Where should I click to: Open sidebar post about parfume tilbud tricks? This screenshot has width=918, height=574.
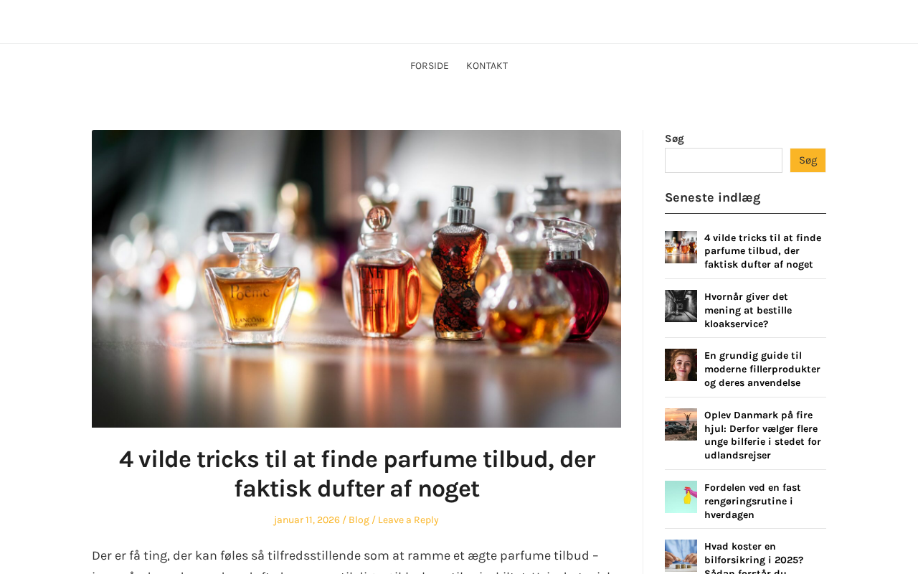[763, 251]
